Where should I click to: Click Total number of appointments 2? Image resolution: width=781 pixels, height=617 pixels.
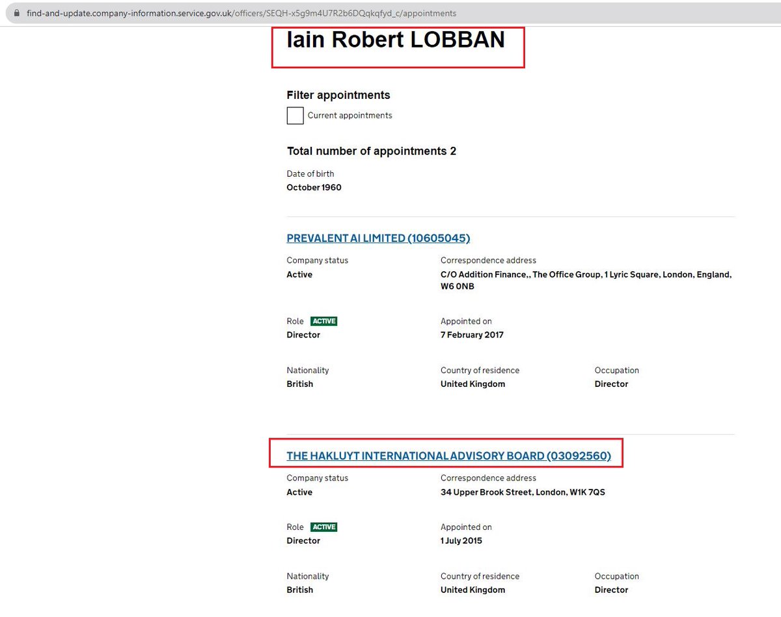pyautogui.click(x=372, y=151)
